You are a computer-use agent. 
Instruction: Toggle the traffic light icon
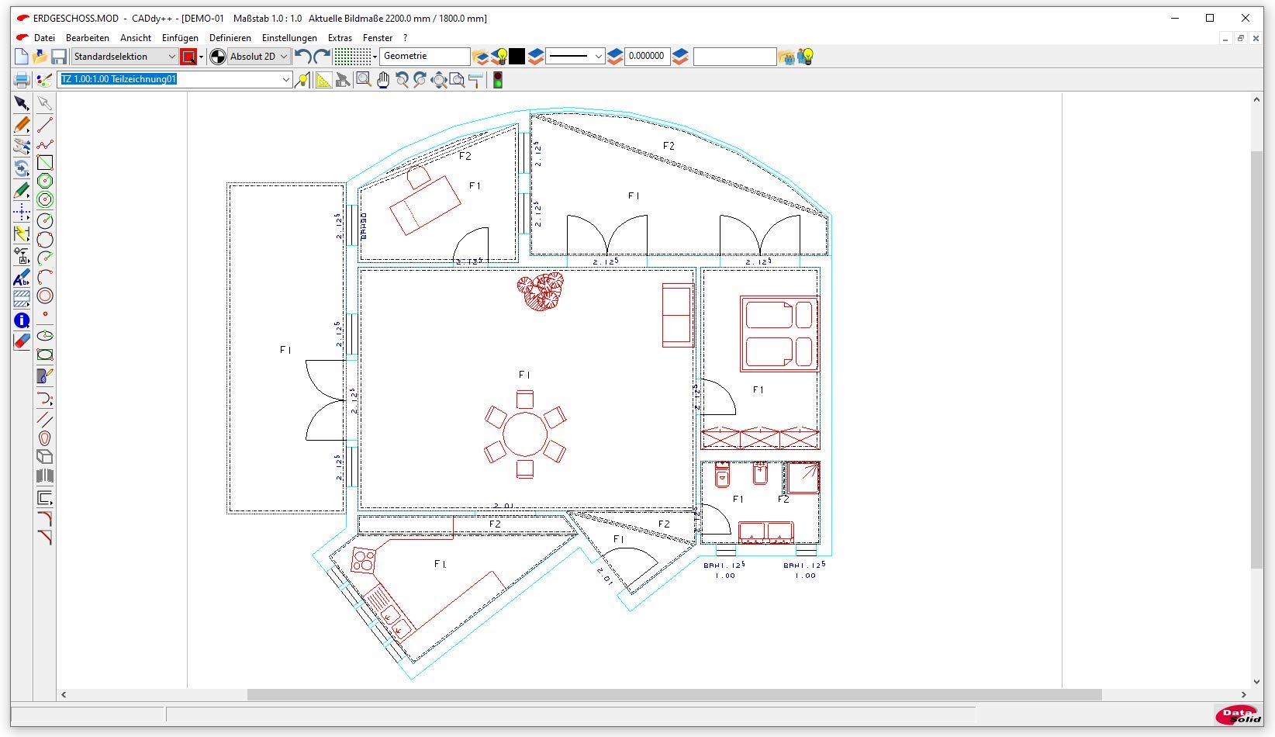pos(498,80)
